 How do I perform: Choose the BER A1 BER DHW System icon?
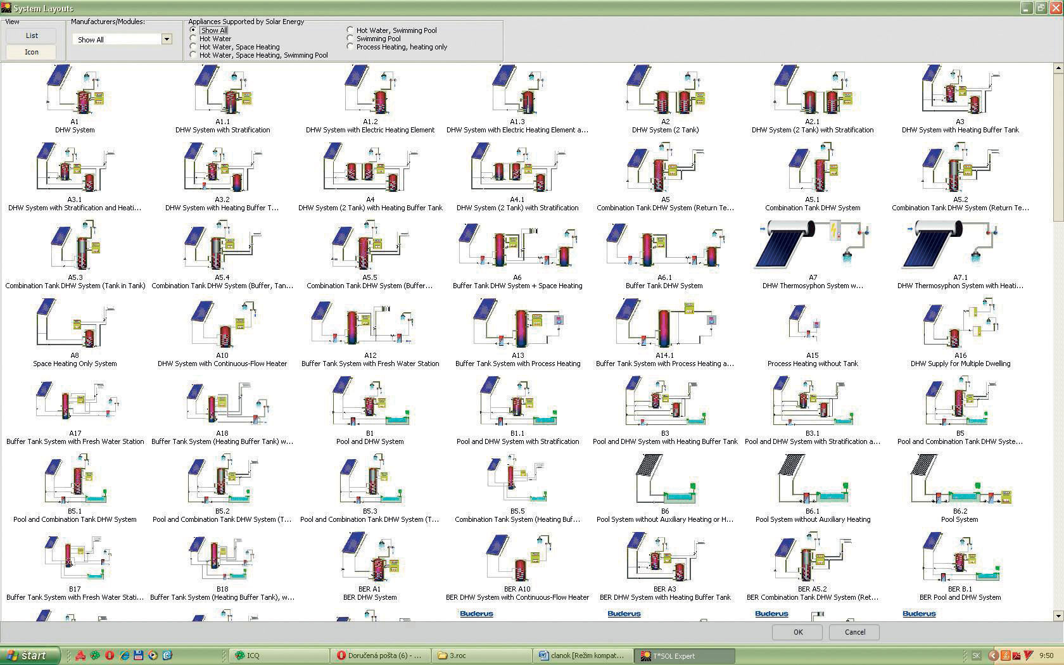point(370,558)
